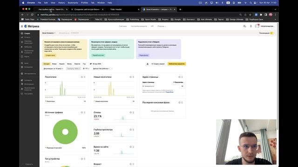Go back with the Chrome back arrow

click(23, 14)
